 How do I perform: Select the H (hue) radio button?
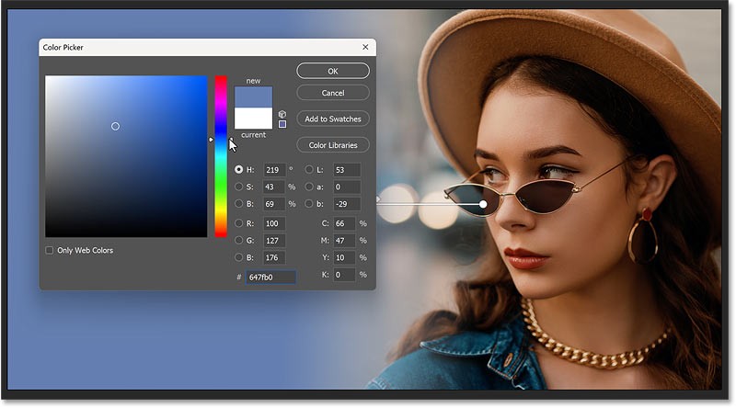coord(239,169)
